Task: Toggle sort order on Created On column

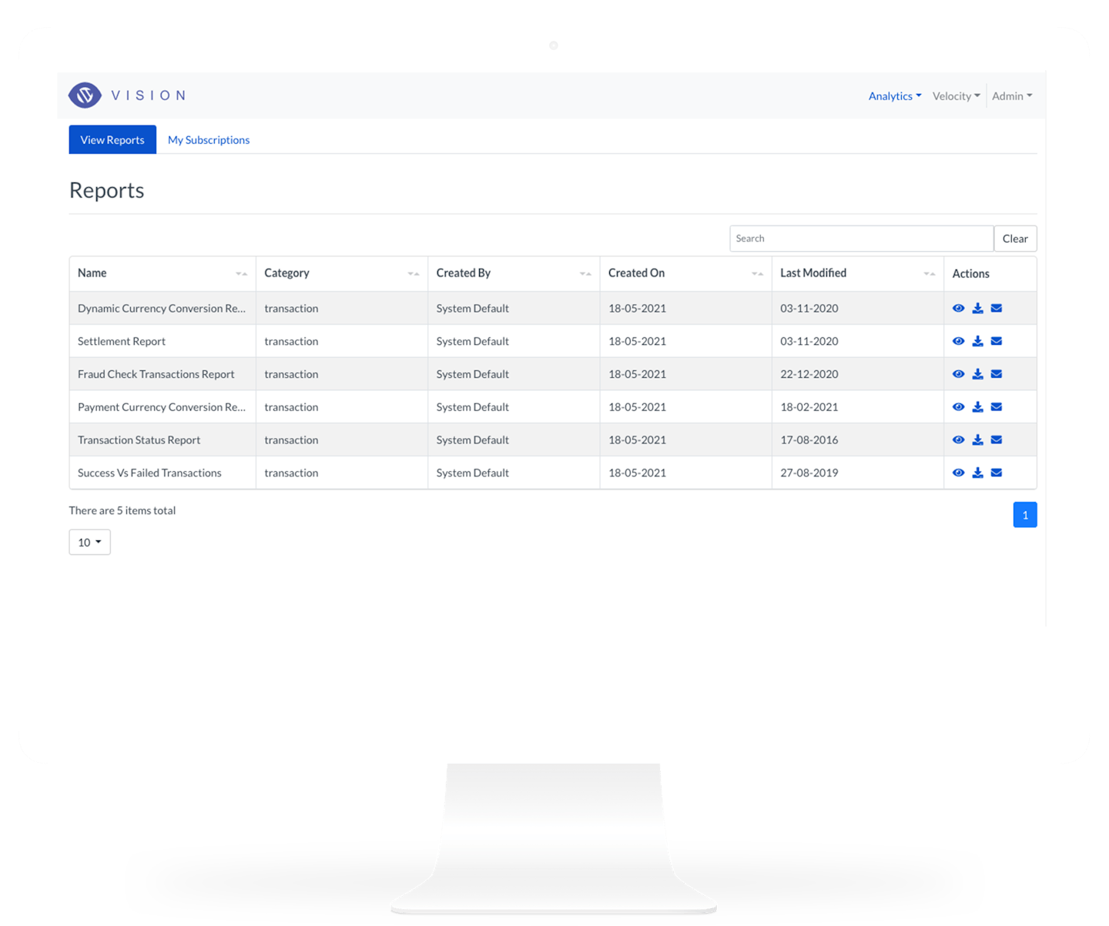Action: [x=757, y=273]
